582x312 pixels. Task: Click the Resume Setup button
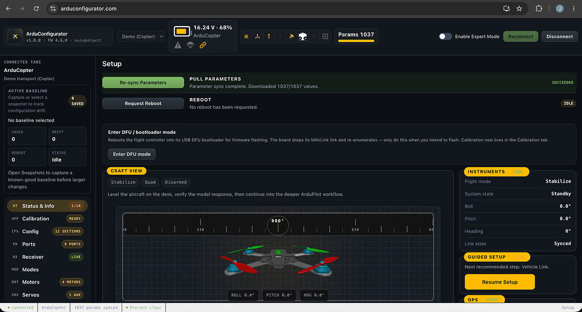[x=500, y=282]
